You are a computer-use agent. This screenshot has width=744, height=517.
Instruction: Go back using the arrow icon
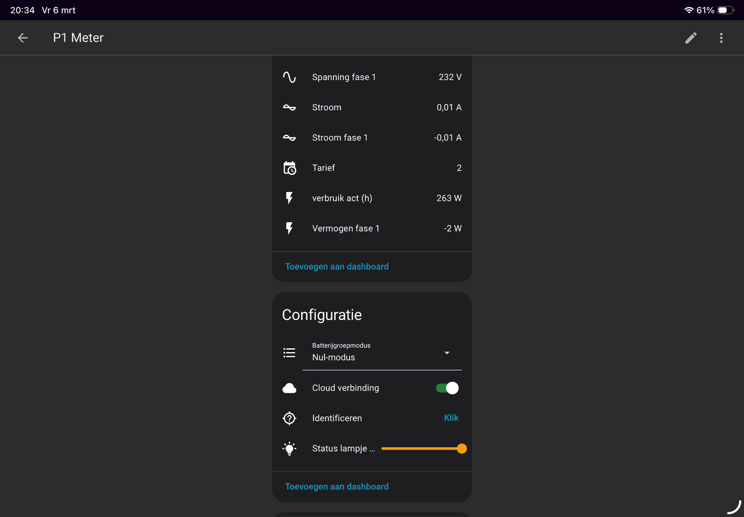23,38
